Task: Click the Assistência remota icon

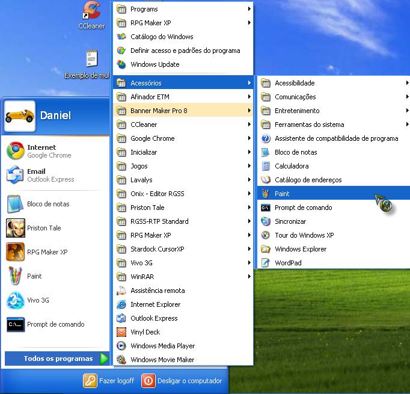Action: tap(121, 291)
